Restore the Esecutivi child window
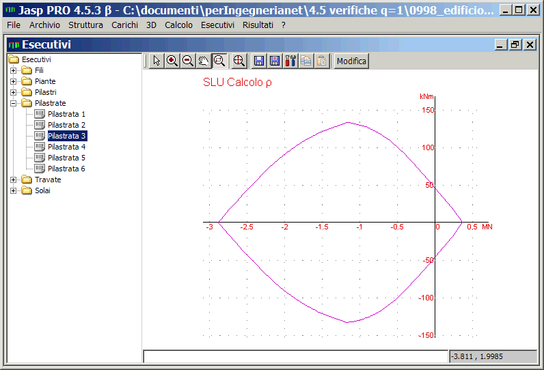 tap(515, 44)
